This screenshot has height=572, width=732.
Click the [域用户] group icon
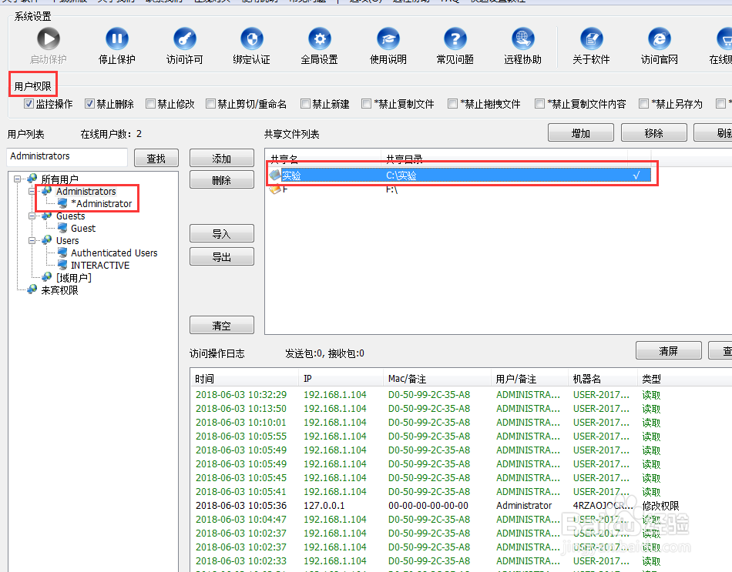tap(47, 277)
